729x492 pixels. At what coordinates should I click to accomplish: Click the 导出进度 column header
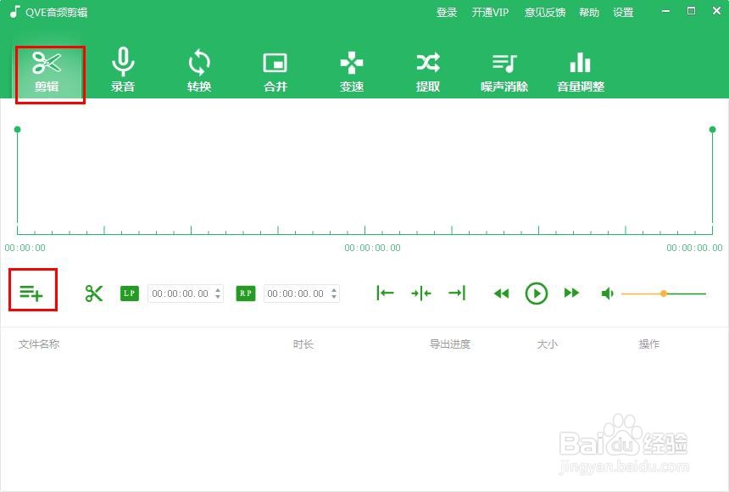tap(450, 344)
